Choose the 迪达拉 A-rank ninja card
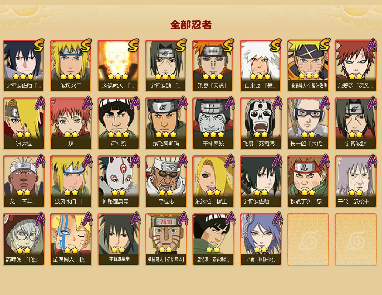 tap(23, 124)
